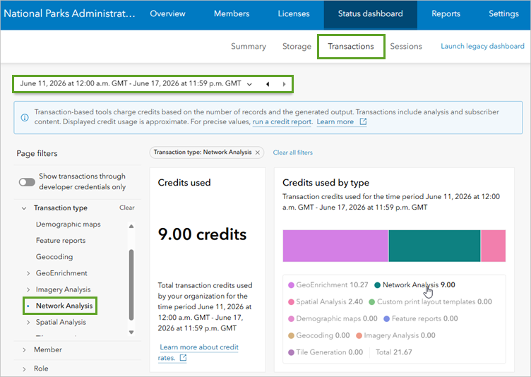Image resolution: width=531 pixels, height=377 pixels.
Task: Click pink Spatial Analysis bar segment
Action: (494, 246)
